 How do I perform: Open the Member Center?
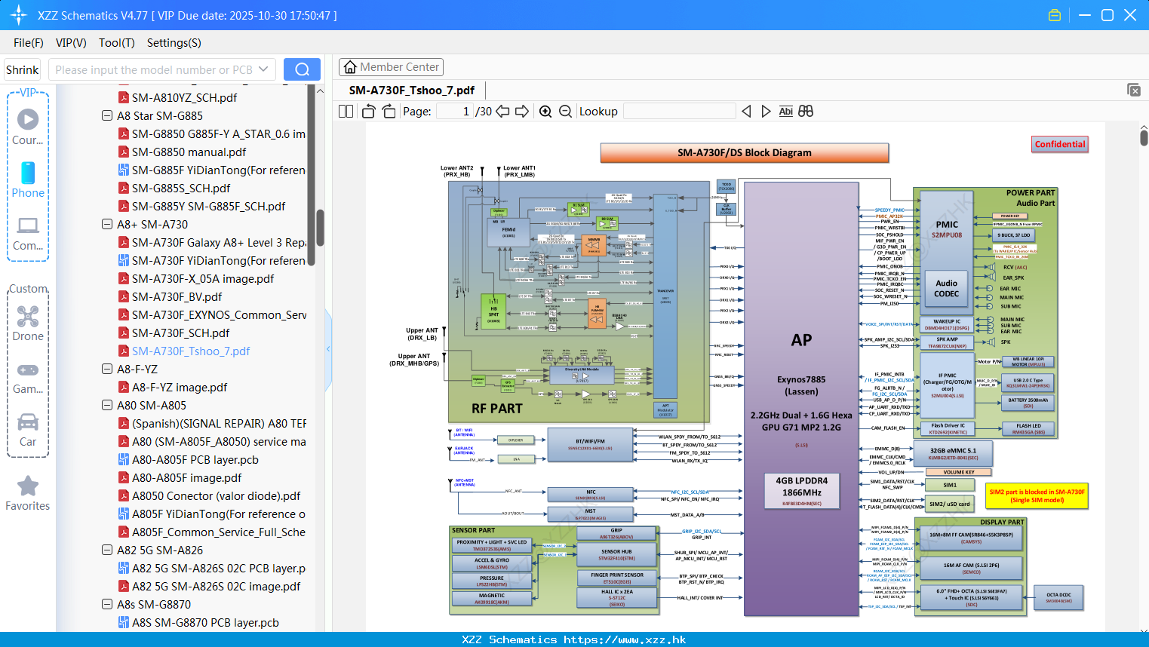(x=391, y=67)
